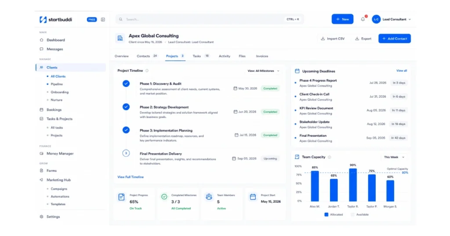Open Templates under Marketing Hub

(x=58, y=204)
